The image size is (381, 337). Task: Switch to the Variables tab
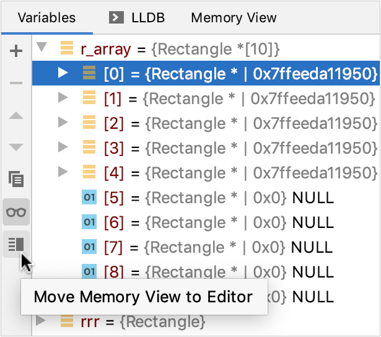click(x=46, y=17)
